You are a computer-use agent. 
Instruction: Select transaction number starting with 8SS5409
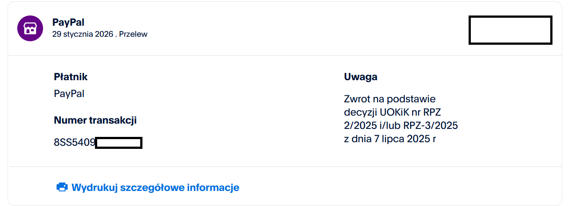point(75,143)
